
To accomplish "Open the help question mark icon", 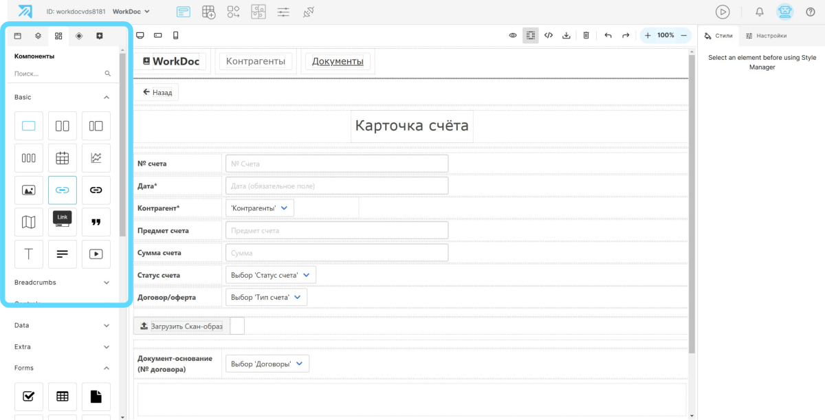I will [x=810, y=12].
